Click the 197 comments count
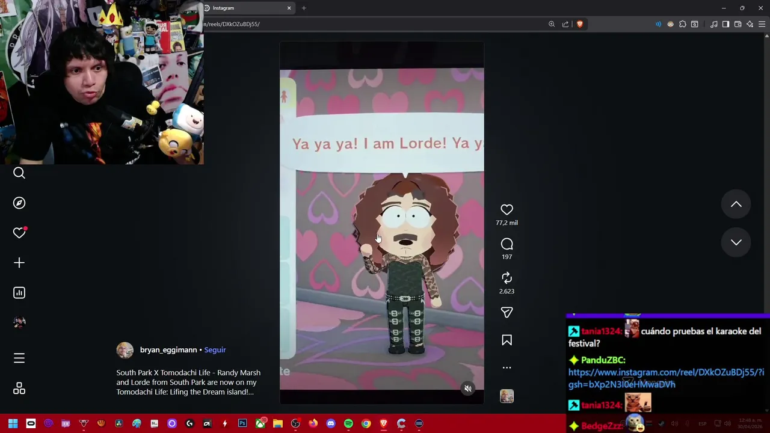The height and width of the screenshot is (433, 770). (x=507, y=257)
